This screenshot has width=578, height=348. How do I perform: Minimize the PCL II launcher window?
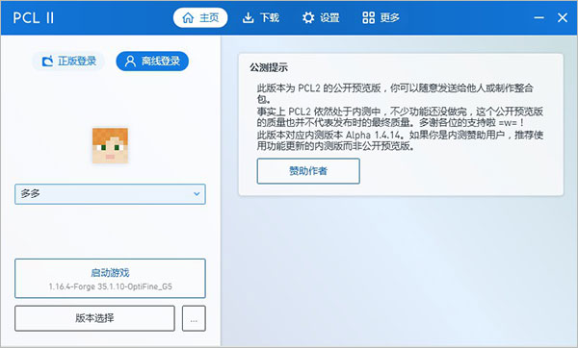point(539,17)
